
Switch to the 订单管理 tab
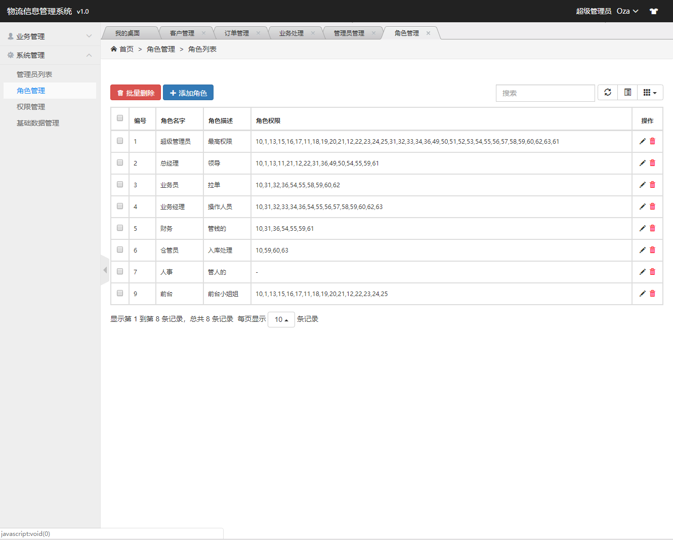pyautogui.click(x=237, y=33)
